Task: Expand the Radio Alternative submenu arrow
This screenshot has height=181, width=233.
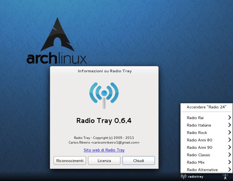Action: coord(230,169)
